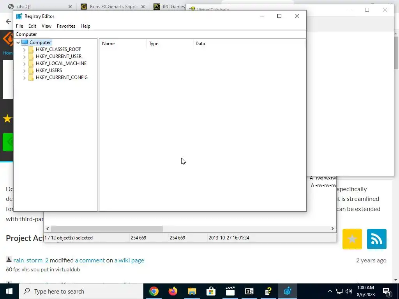Viewport: 399px width, 299px height.
Task: Click the network icon in system tray
Action: 339,291
